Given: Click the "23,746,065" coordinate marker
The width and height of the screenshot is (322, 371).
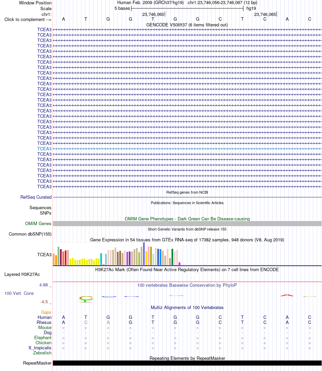Looking at the screenshot, I should click(x=265, y=15).
